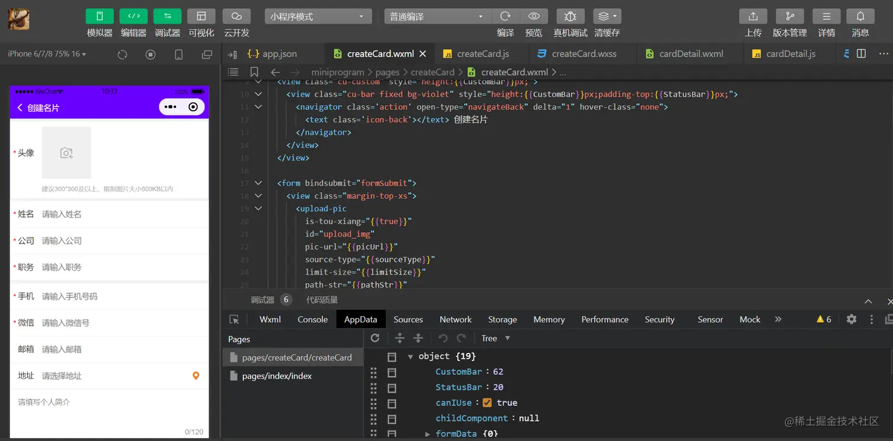Viewport: 893px width, 441px height.
Task: Click the 姓名 name input field
Action: [123, 214]
